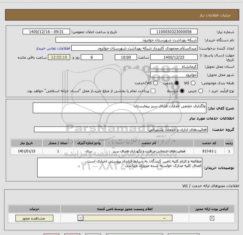This screenshot has width=243, height=235.
Task: Click the deadline date field 1400/12/23
Action: click(x=174, y=57)
